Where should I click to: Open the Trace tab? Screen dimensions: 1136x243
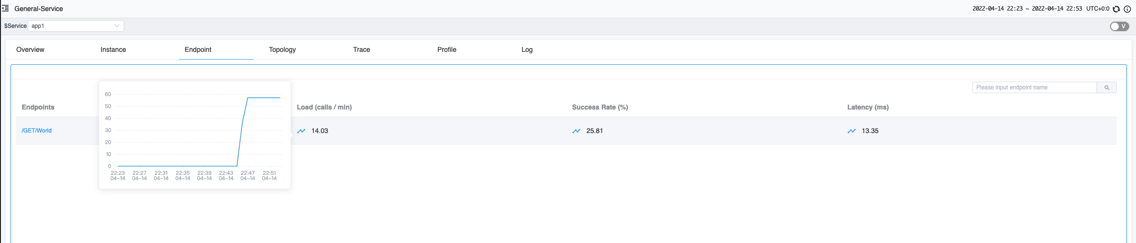pyautogui.click(x=361, y=49)
